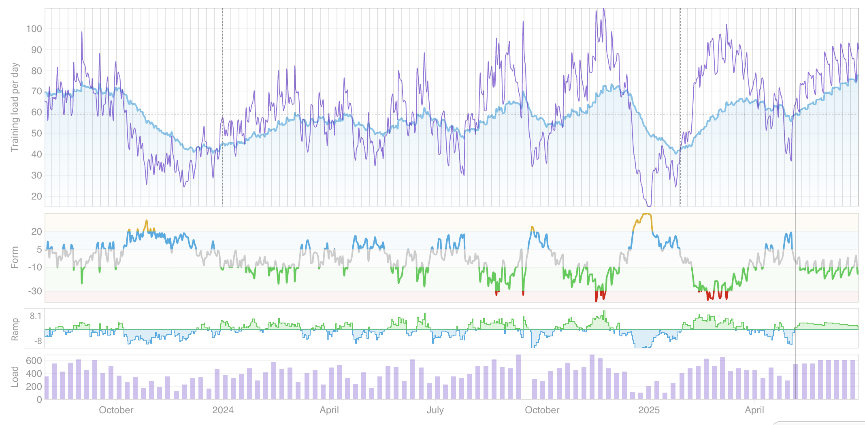Click the first weekly Load bar on the left
This screenshot has height=425, width=865.
click(x=47, y=388)
